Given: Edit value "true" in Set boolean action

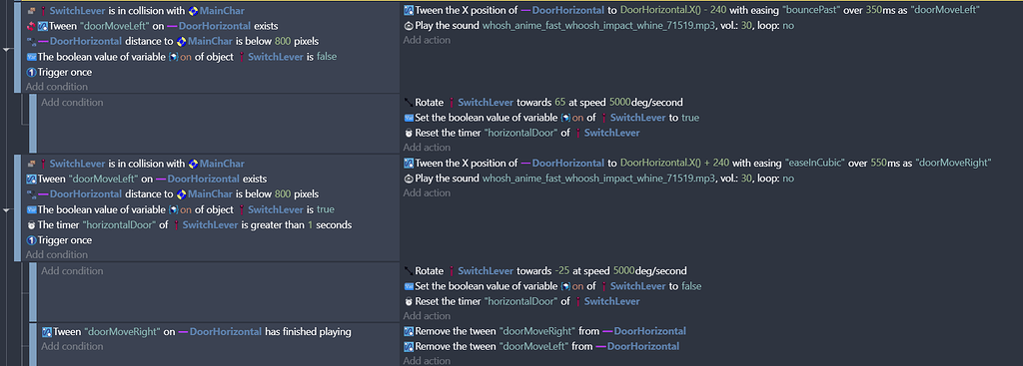Looking at the screenshot, I should point(690,118).
